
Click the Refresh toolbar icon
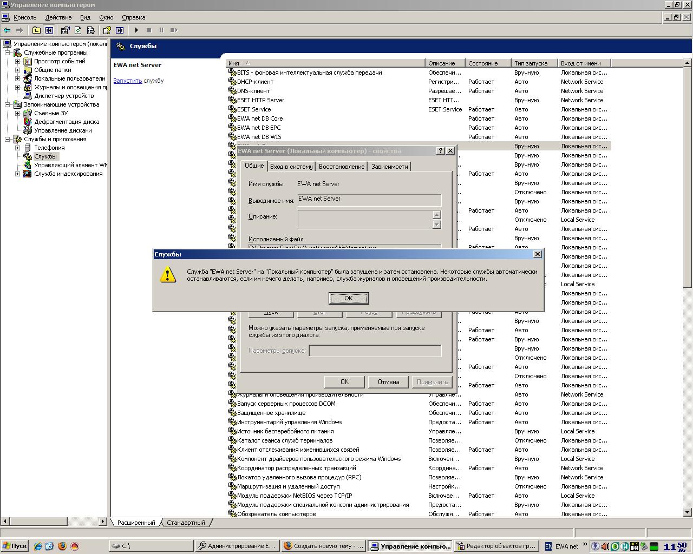[x=78, y=30]
